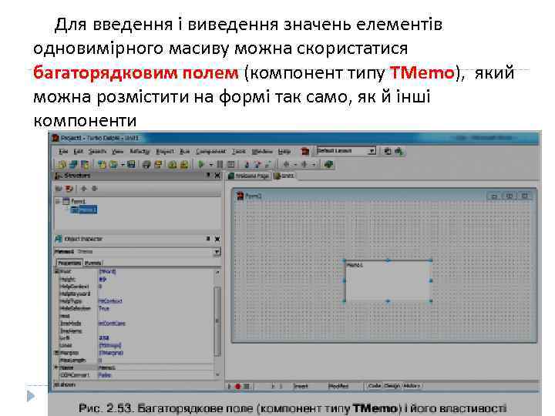Click the Help contents toolbar icon

(x=329, y=165)
